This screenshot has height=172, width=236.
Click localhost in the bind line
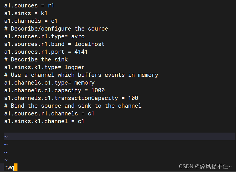[x=90, y=44]
